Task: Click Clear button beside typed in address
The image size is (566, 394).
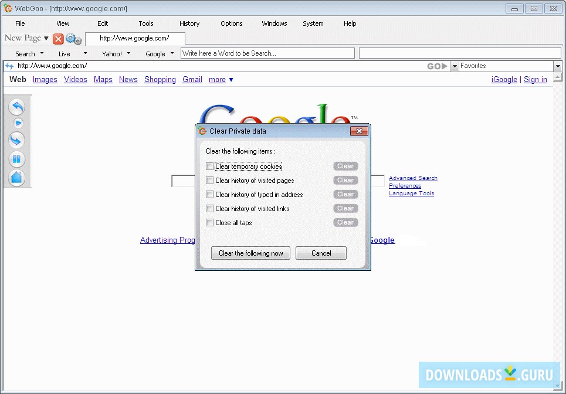Action: point(345,195)
